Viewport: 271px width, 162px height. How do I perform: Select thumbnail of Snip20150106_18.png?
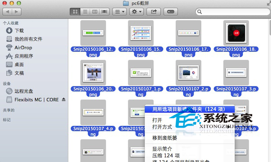tap(236, 33)
